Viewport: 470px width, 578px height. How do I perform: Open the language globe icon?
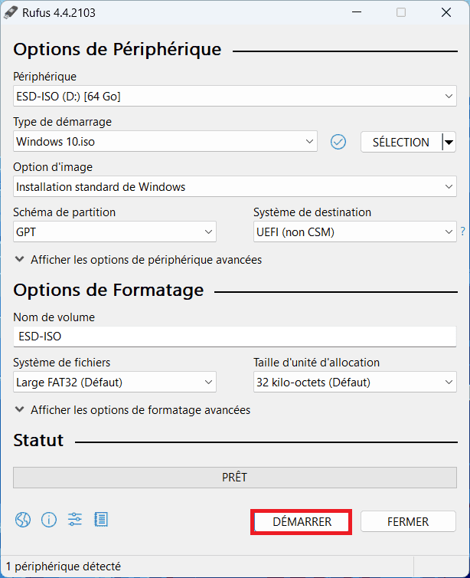(23, 520)
